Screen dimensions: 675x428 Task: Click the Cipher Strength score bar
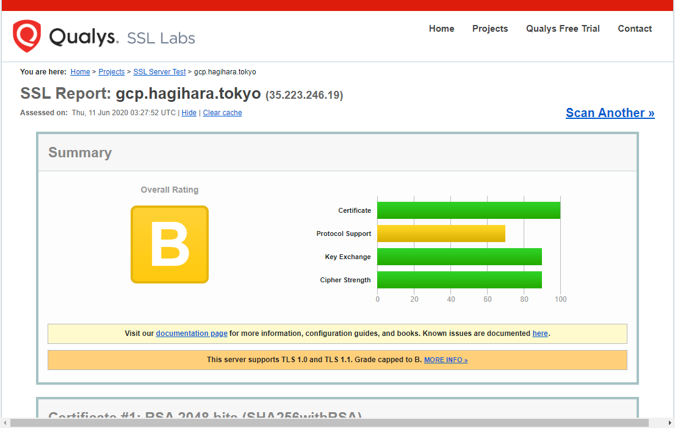[460, 280]
